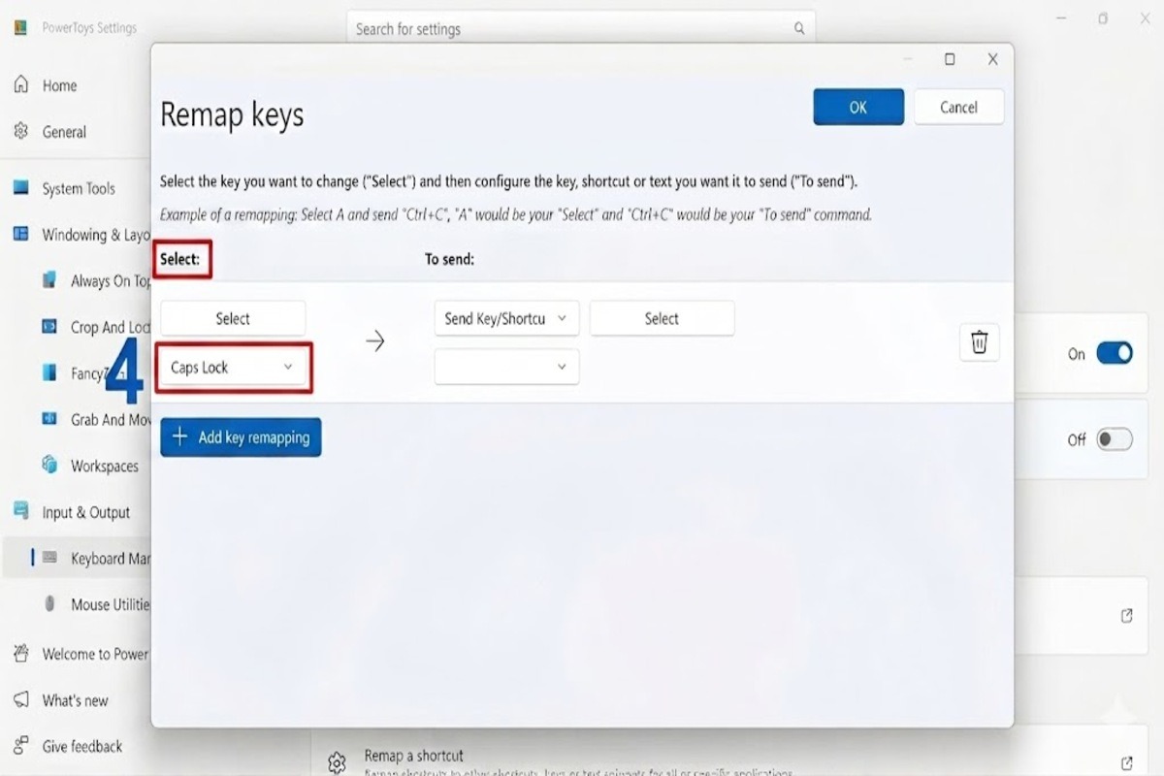
Task: Click the Always On Top icon
Action: tap(49, 280)
